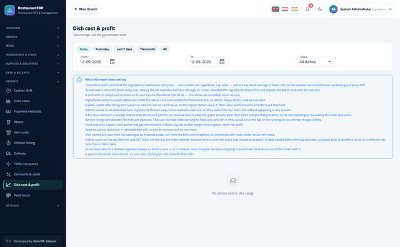Select the Yesterday range chip
Image resolution: width=400 pixels, height=247 pixels.
(x=102, y=49)
